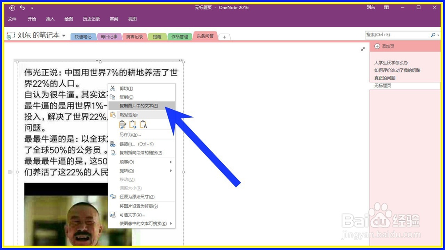Switch to the 开始 ribbon tab
The width and height of the screenshot is (445, 250).
tap(32, 19)
